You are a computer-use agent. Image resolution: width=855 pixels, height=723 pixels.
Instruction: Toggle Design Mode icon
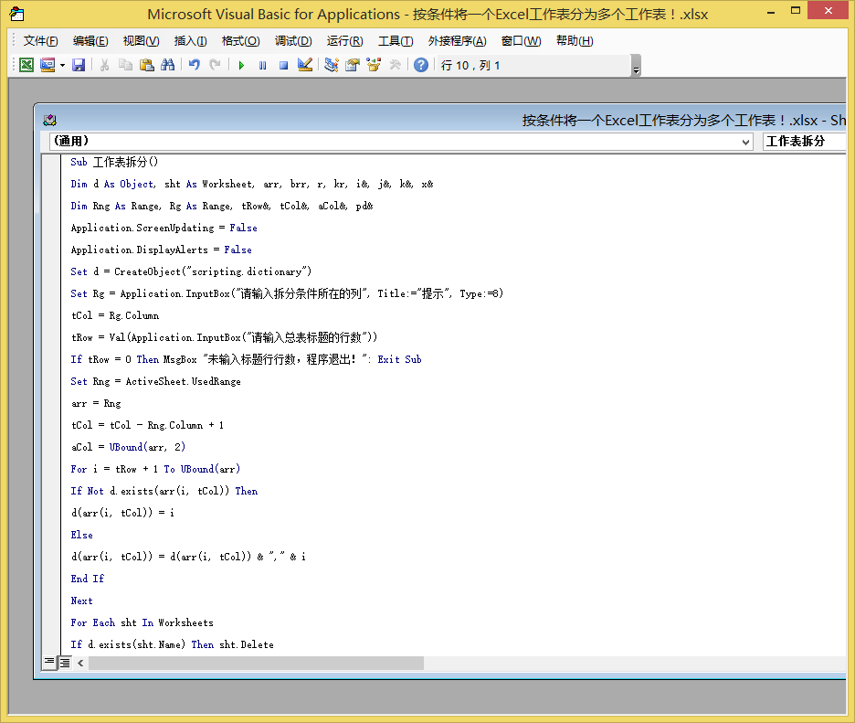(305, 66)
